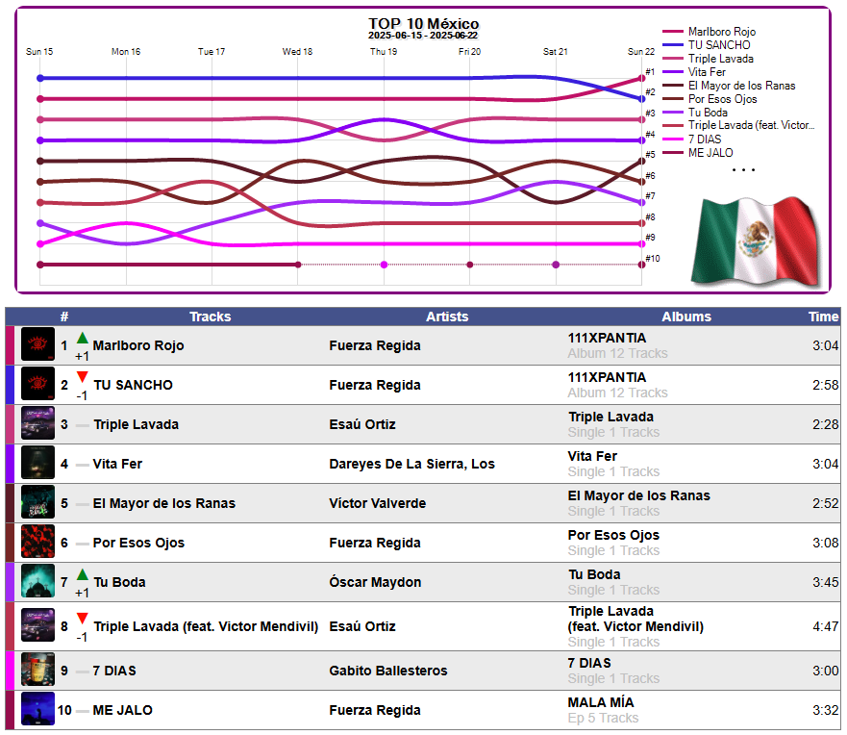The height and width of the screenshot is (735, 847).
Task: Open the Por Esos Ojos cover thumbnail
Action: 37,542
